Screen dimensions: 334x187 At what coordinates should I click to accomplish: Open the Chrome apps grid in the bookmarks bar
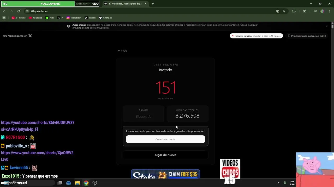click(x=4, y=18)
